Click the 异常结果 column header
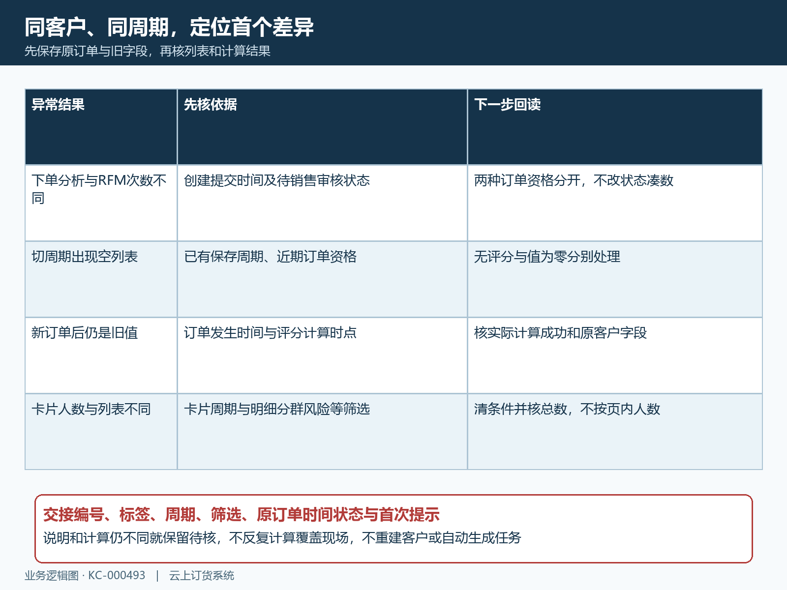 click(101, 127)
